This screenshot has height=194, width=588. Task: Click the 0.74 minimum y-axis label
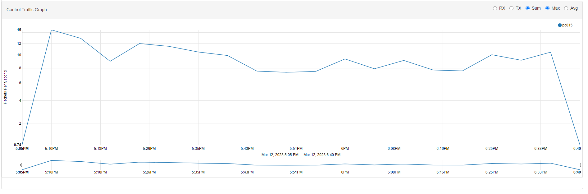click(x=18, y=145)
